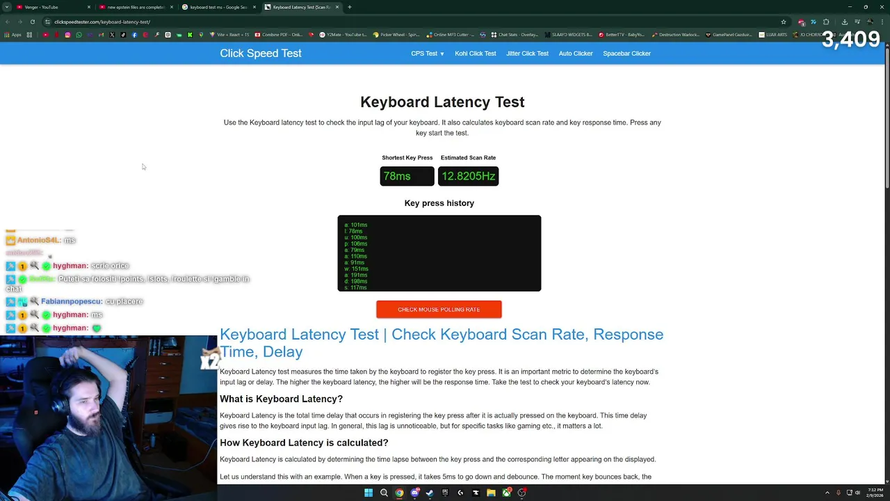
Task: Open Kohi Click Test menu item
Action: (x=476, y=54)
